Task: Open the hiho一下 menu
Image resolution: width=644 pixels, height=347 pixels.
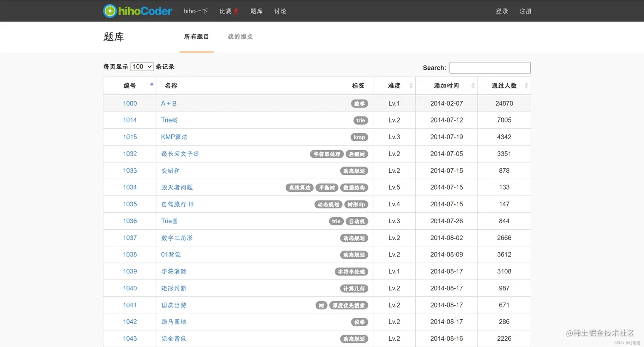Action: 195,11
